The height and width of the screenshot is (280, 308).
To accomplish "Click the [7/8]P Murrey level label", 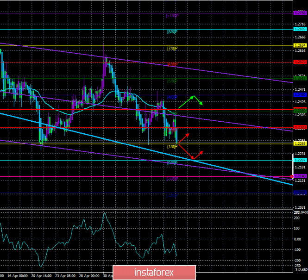I will click(172, 48).
